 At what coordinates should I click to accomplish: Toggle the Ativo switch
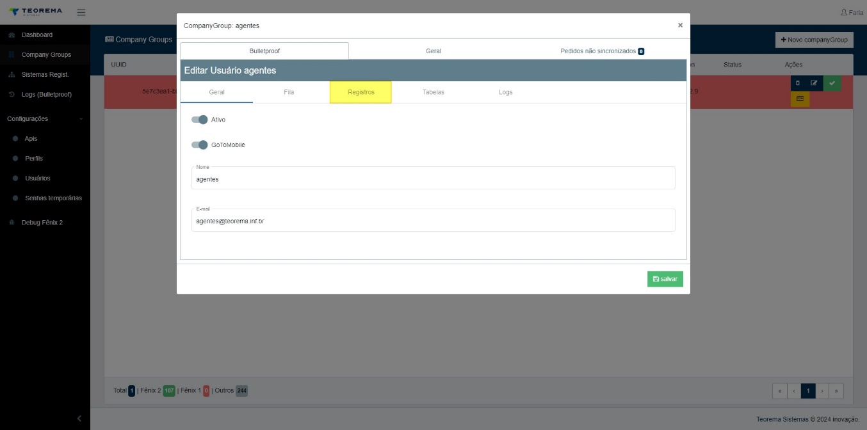click(200, 120)
